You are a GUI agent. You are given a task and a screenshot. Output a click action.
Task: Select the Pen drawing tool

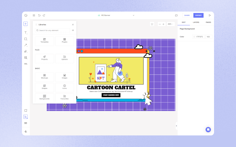[x=26, y=51]
